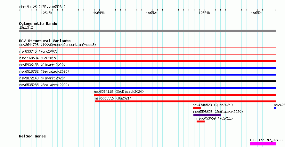The image size is (285, 147).
Task: Click the red bar for nsv6534119
Action: 185,95
